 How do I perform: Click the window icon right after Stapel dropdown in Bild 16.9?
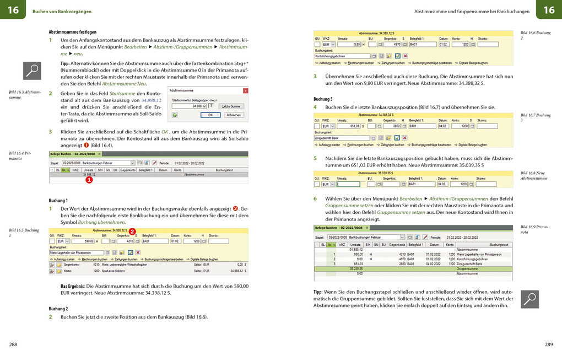(410, 238)
